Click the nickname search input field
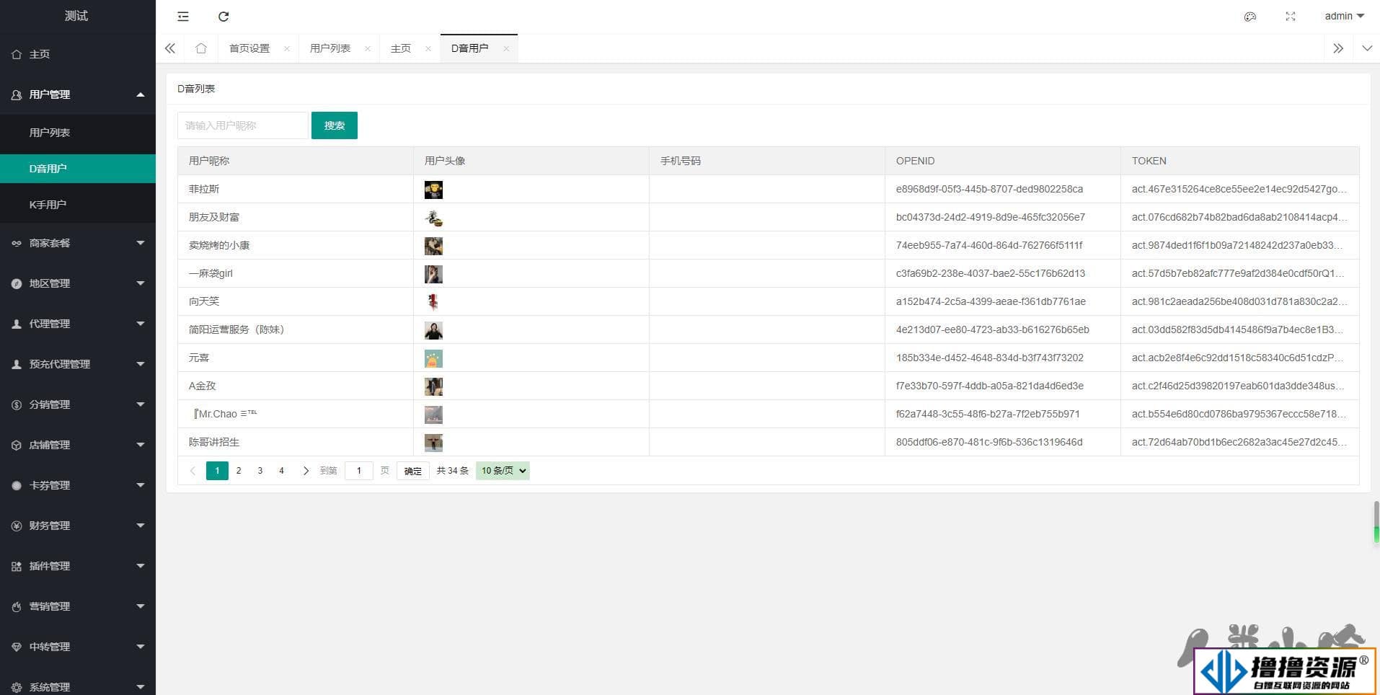This screenshot has width=1380, height=695. (243, 125)
